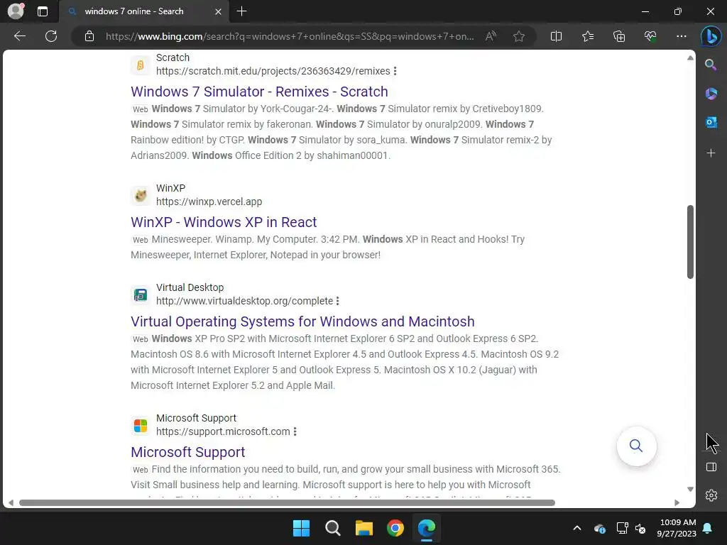727x545 pixels.
Task: Expand options next to Scratch URL
Action: pyautogui.click(x=395, y=71)
